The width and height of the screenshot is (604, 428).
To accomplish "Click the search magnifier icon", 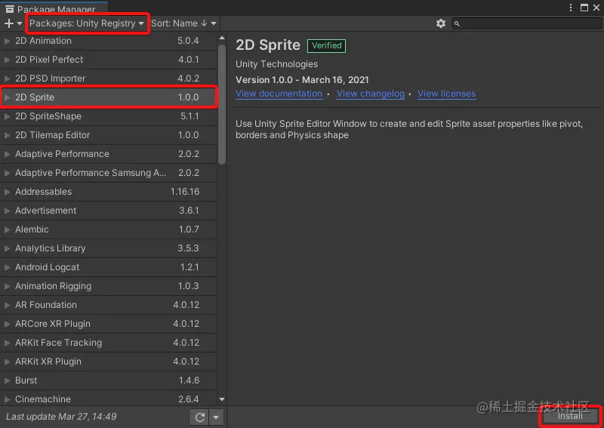I will (x=457, y=24).
